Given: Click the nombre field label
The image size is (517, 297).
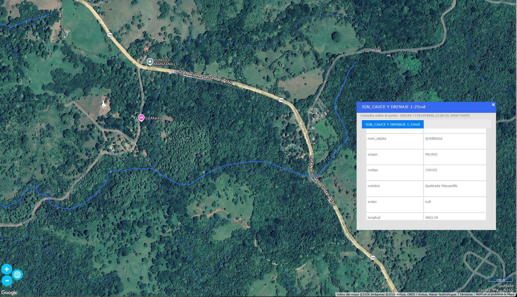Looking at the screenshot, I should tap(374, 186).
